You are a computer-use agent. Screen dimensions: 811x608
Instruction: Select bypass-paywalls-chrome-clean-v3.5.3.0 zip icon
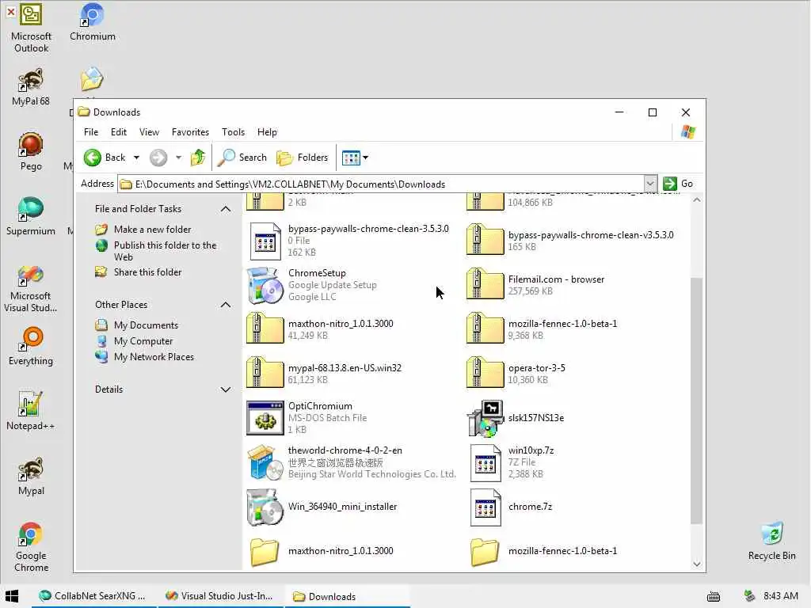(x=485, y=239)
